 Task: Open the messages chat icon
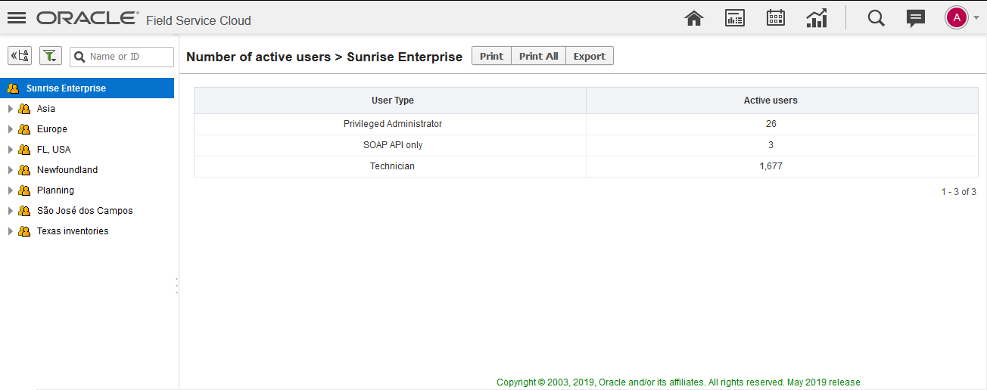[916, 18]
